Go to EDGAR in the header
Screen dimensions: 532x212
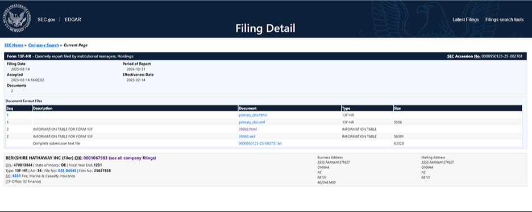[x=73, y=20]
